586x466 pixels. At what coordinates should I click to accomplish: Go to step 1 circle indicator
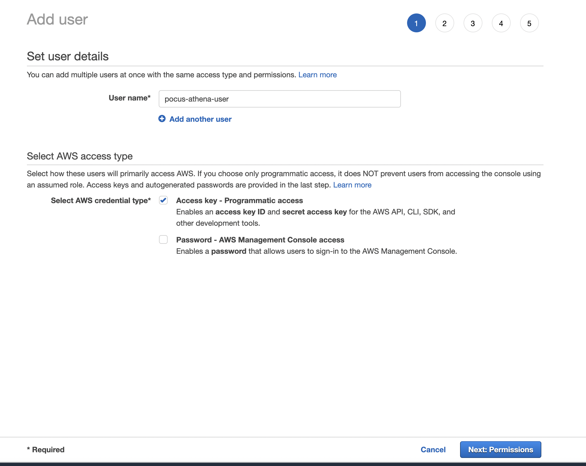point(416,23)
